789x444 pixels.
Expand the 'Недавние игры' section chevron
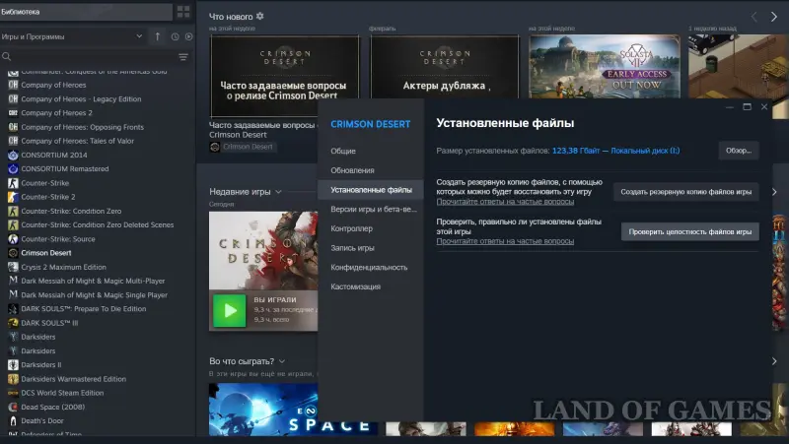277,191
